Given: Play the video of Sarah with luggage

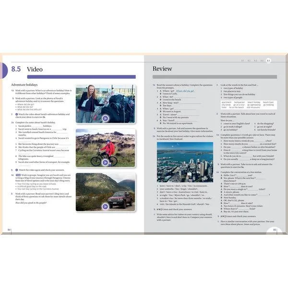Looking at the screenshot, I should (x=105, y=118).
